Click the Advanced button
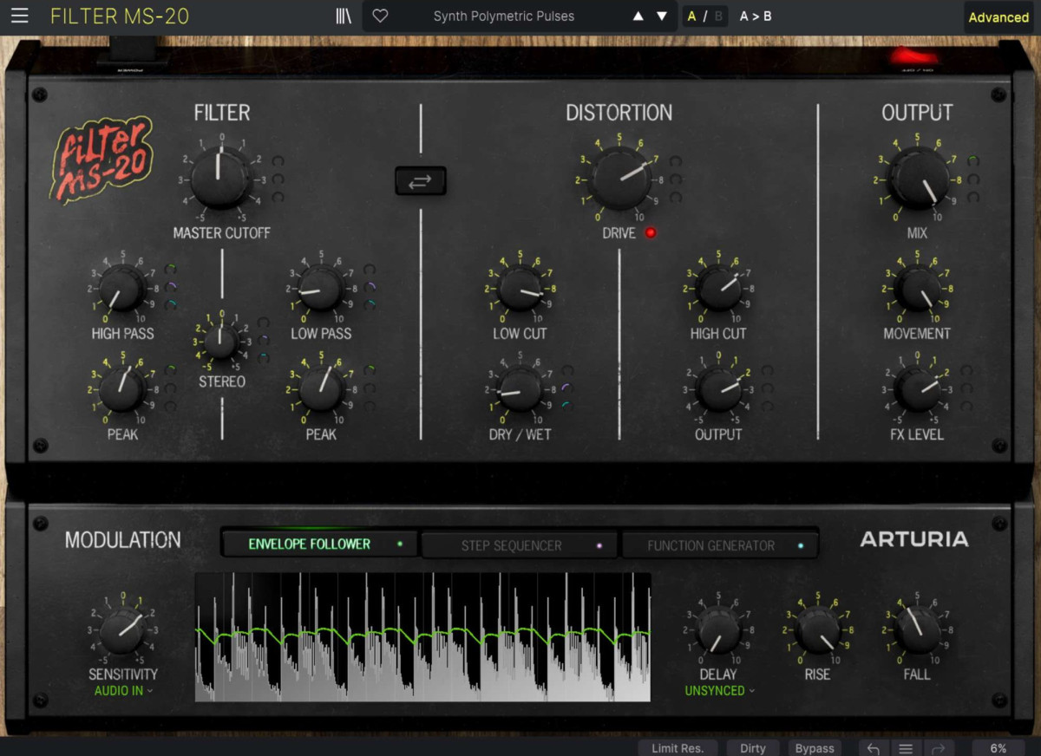 point(998,16)
